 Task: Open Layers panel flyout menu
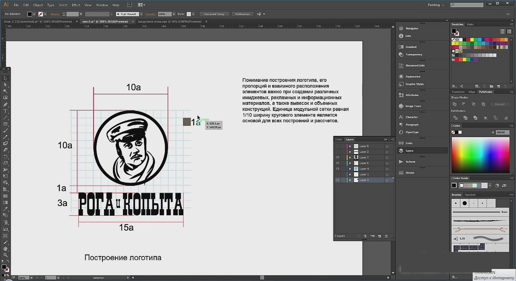(392, 139)
